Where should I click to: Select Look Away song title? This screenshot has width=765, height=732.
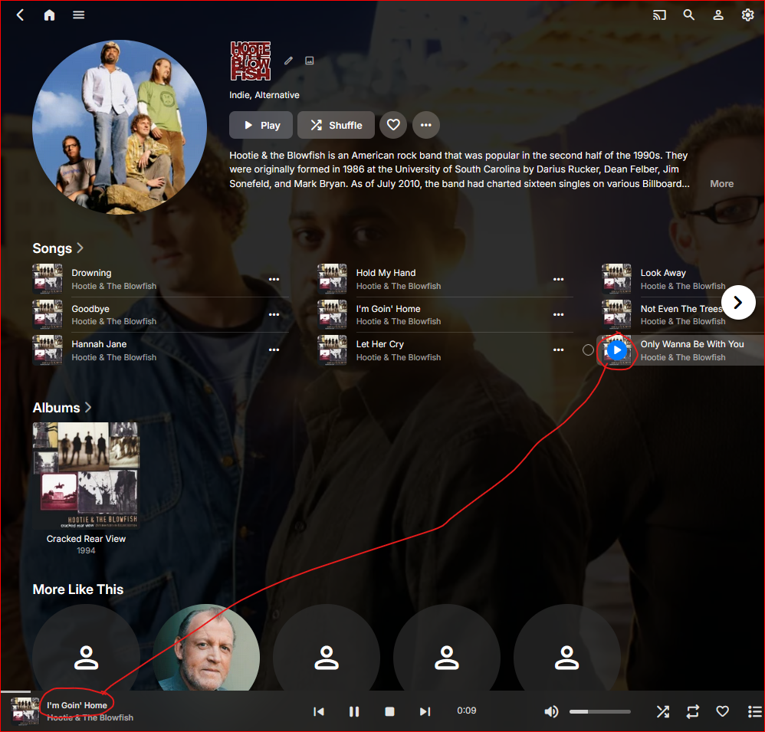tap(663, 273)
